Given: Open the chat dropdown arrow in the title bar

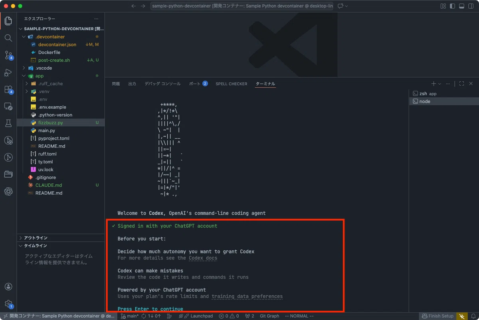Looking at the screenshot, I should coord(346,6).
